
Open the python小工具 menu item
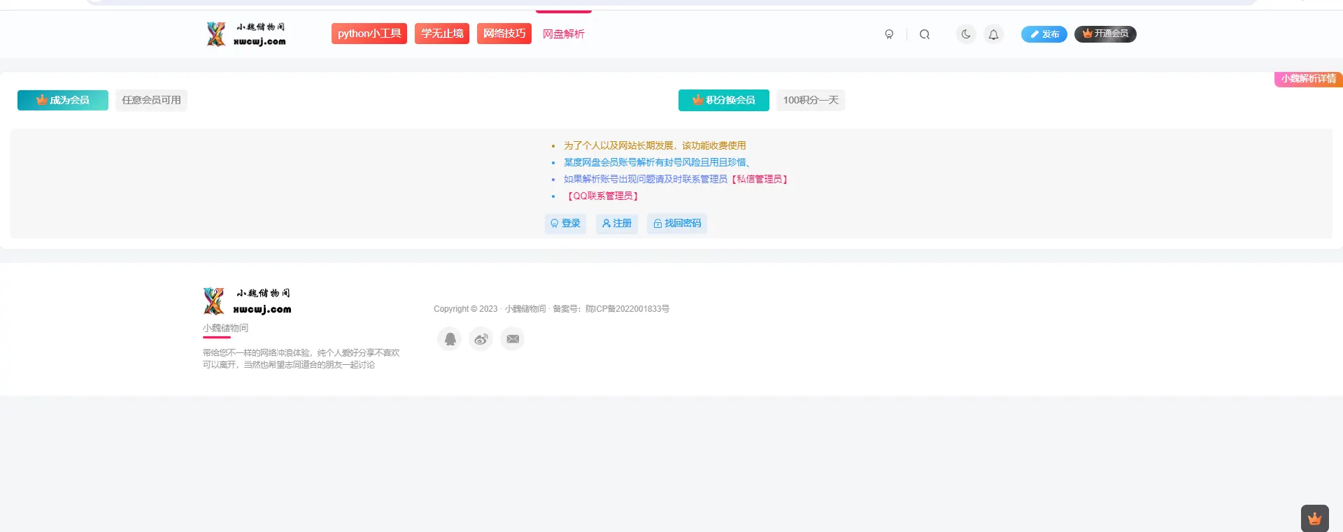tap(369, 34)
